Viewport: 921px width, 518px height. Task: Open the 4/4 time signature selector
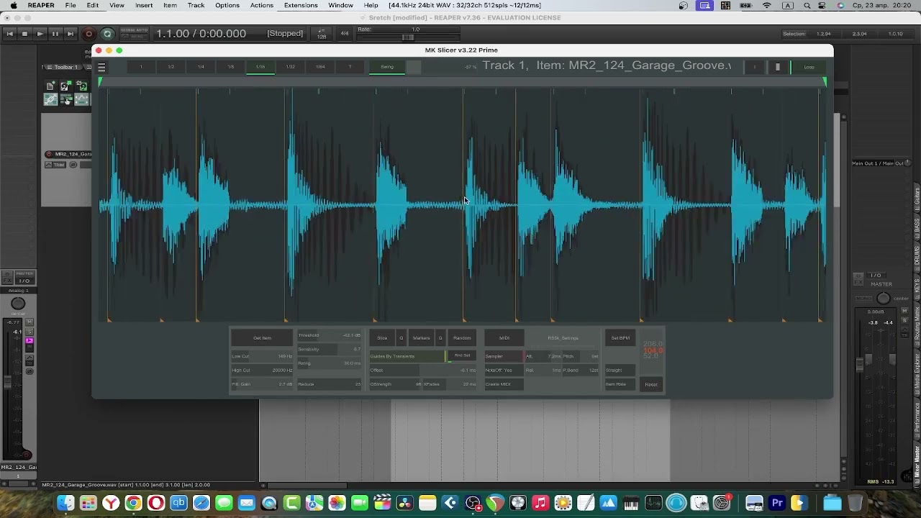point(344,34)
